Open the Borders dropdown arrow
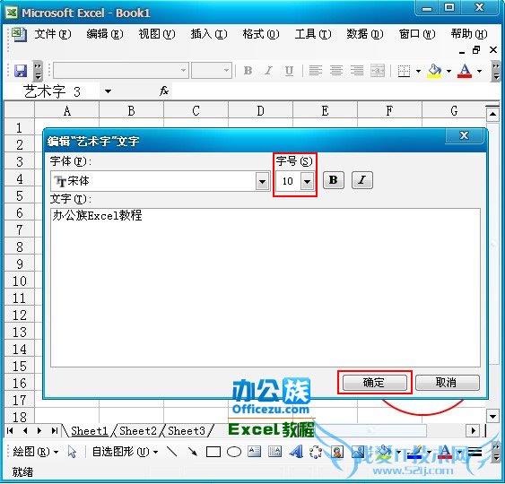 pos(418,71)
